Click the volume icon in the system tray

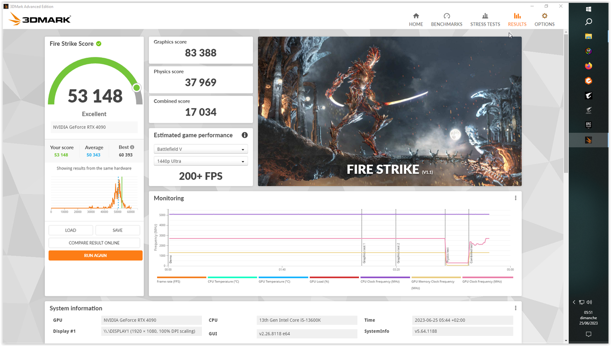pos(590,302)
